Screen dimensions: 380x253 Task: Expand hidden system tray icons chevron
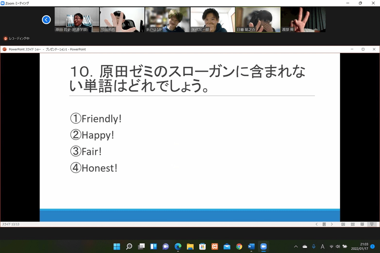(x=296, y=247)
